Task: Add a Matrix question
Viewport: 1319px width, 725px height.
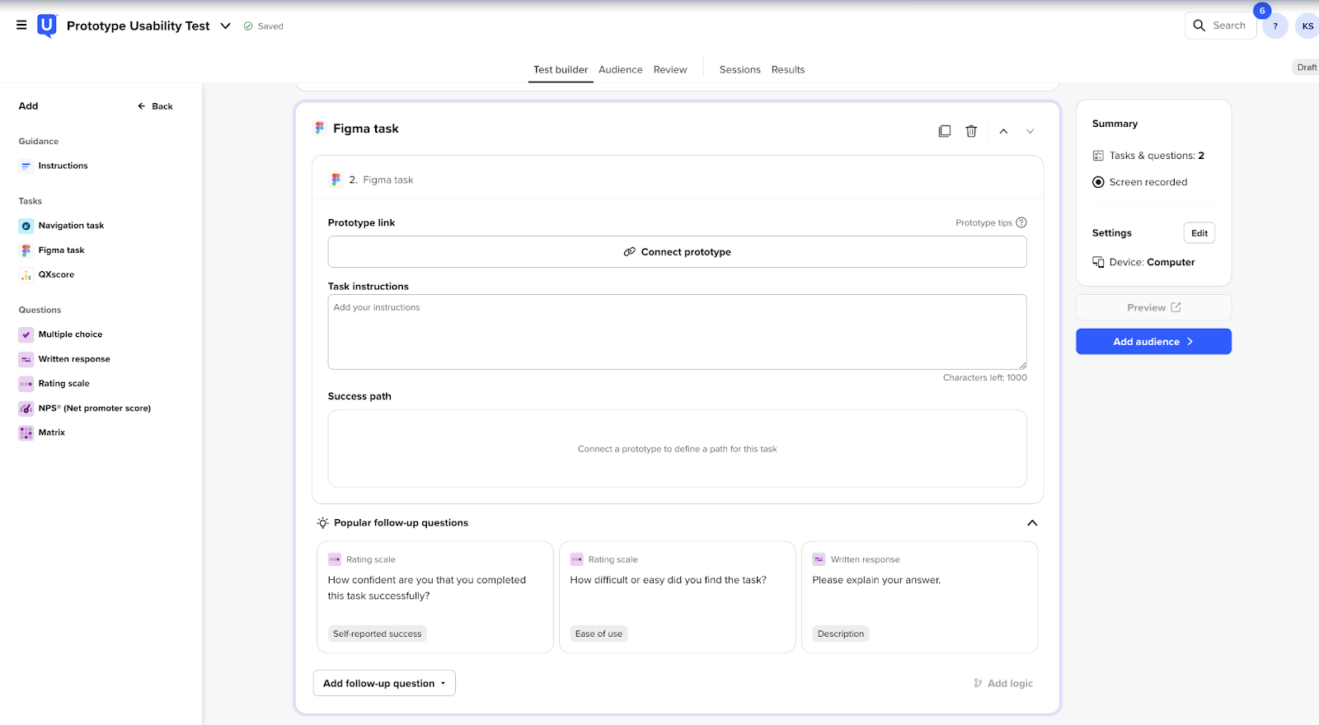Action: pyautogui.click(x=42, y=433)
